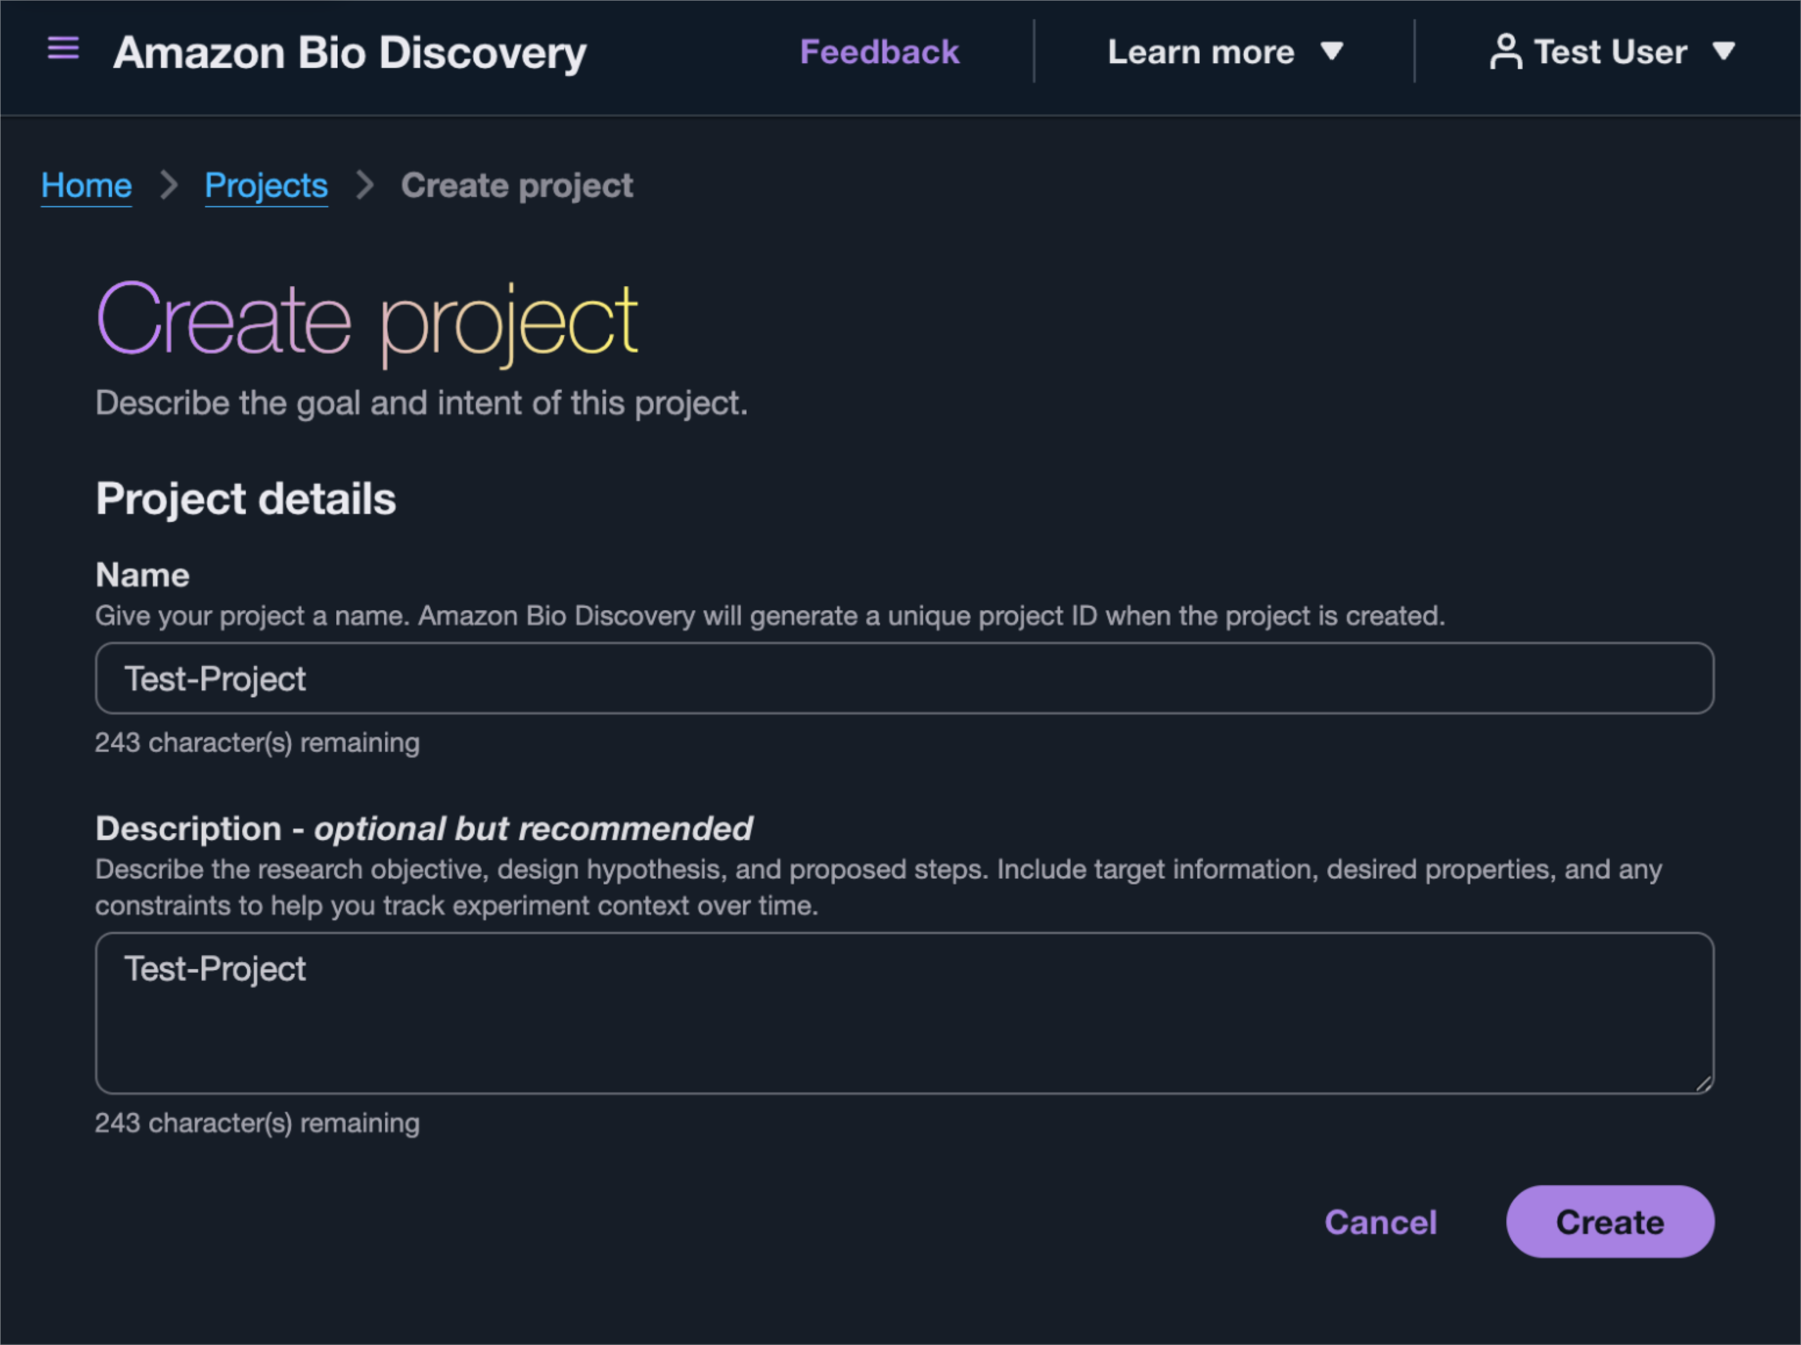The image size is (1801, 1345).
Task: Click the 'Project details' heading
Action: point(246,498)
